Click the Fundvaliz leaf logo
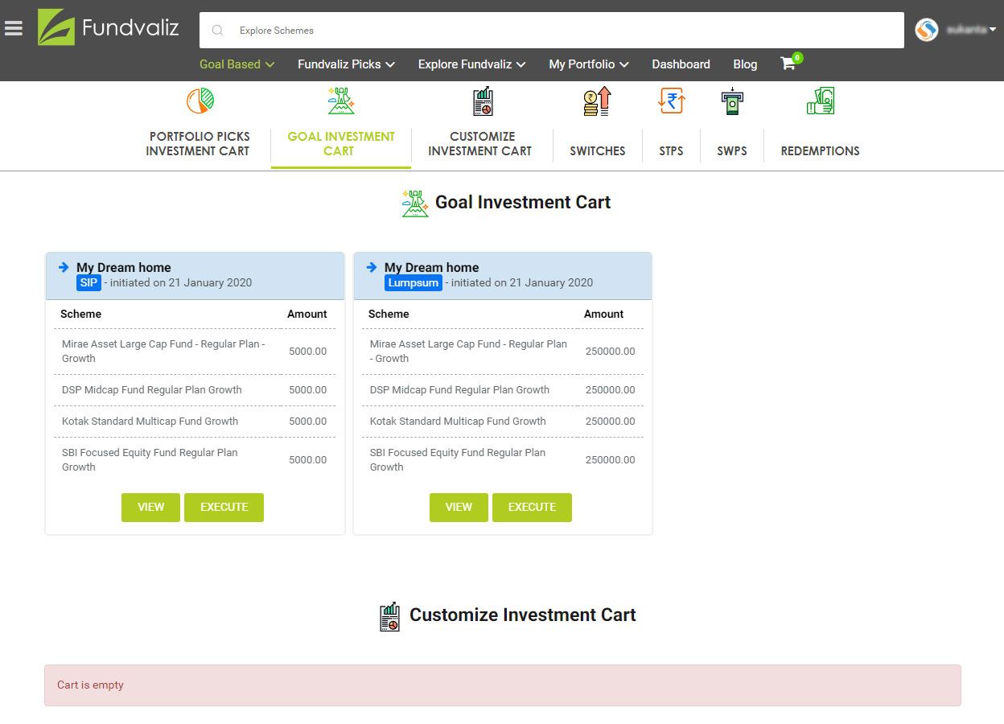 56,27
